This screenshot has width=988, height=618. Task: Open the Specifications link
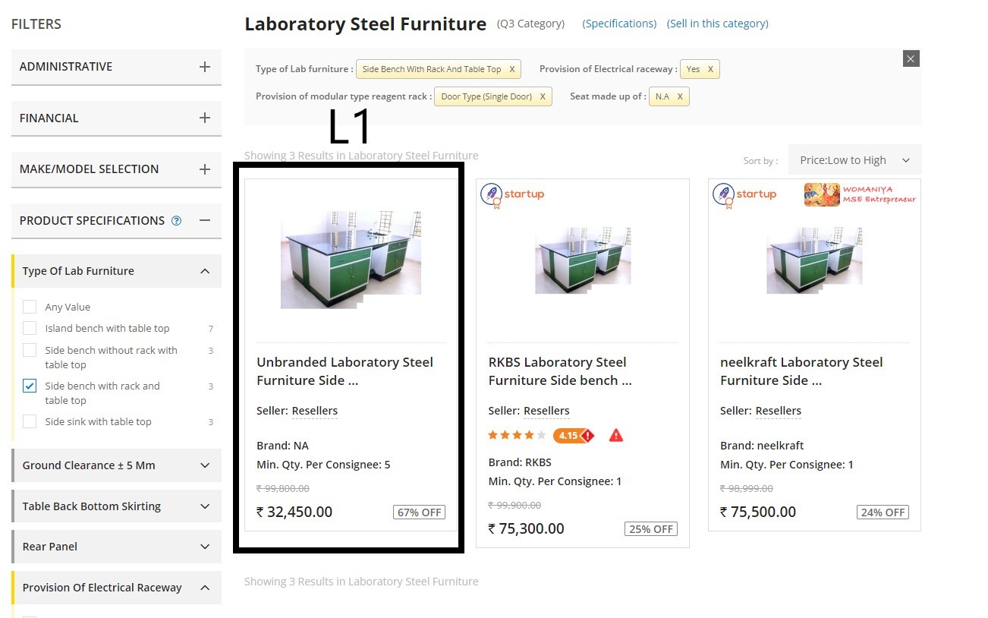pos(619,24)
